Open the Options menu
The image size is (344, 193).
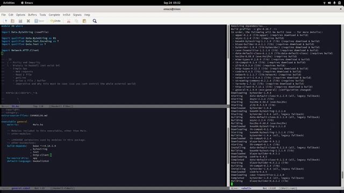click(x=20, y=15)
